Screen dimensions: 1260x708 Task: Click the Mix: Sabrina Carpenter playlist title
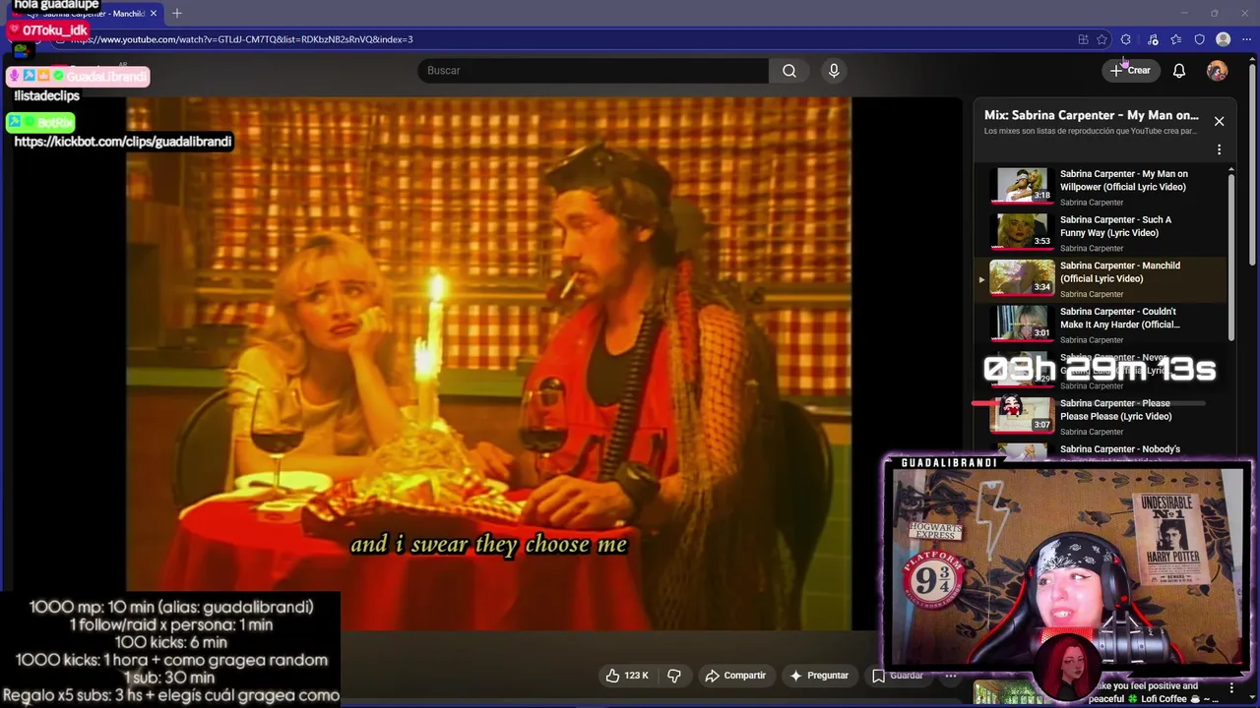pos(1092,115)
